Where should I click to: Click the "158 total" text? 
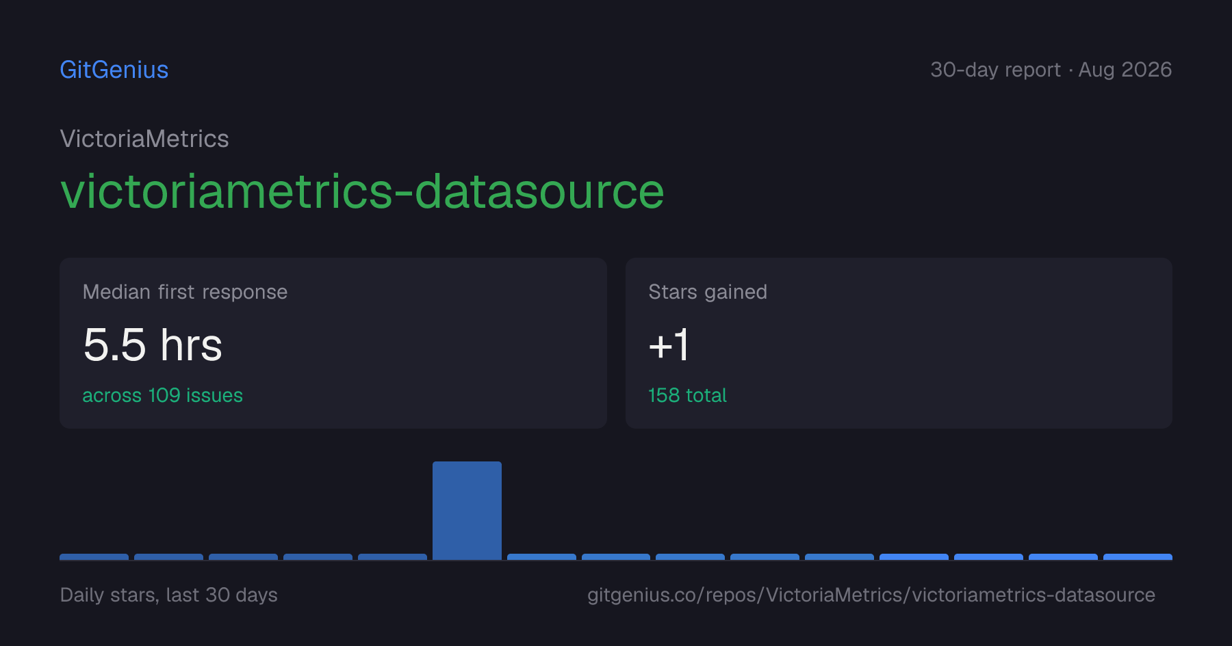(x=687, y=395)
